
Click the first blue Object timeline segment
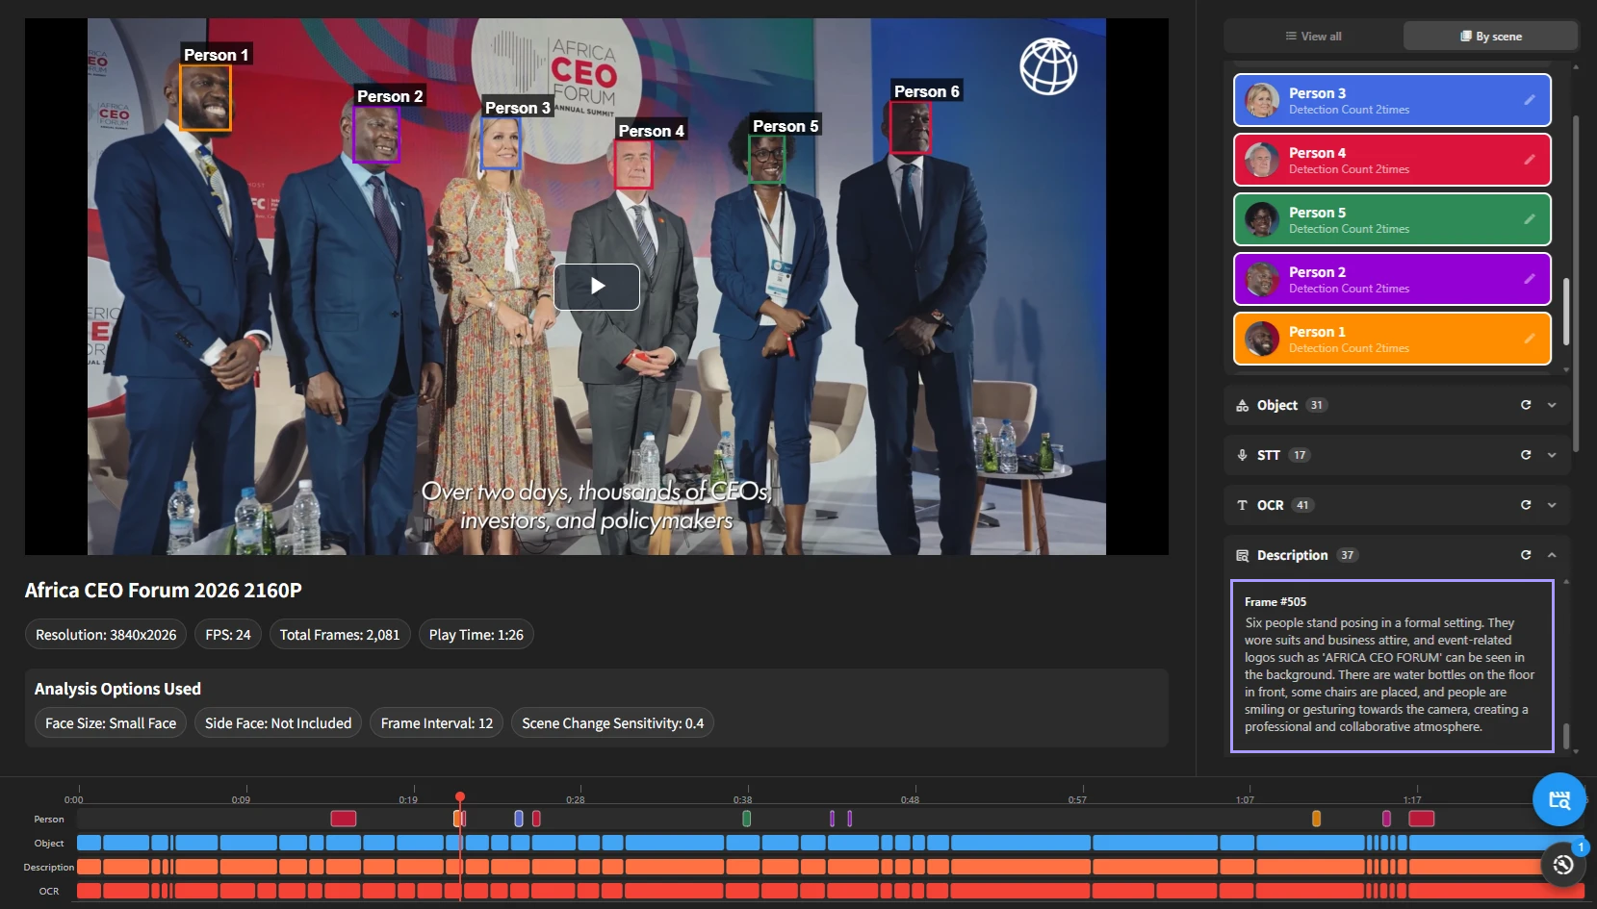(x=89, y=843)
